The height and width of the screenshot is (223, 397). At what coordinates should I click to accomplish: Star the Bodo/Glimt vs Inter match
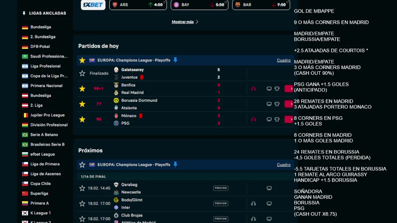(82, 203)
